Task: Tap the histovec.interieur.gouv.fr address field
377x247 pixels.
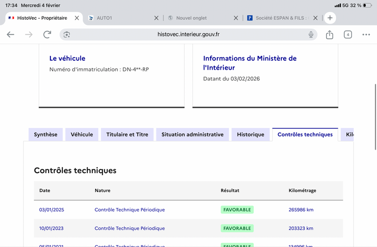Action: (188, 34)
